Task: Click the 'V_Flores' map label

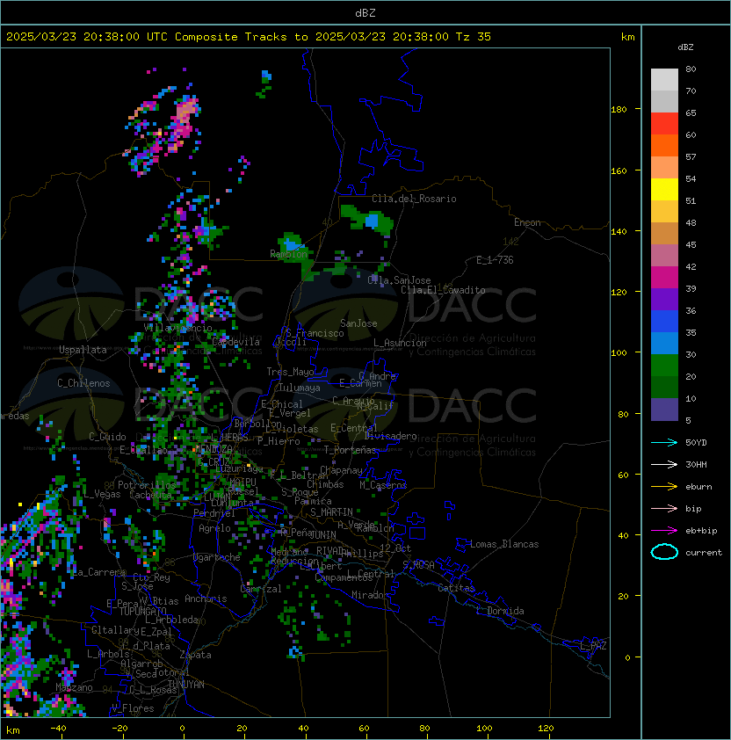Action: pos(133,708)
